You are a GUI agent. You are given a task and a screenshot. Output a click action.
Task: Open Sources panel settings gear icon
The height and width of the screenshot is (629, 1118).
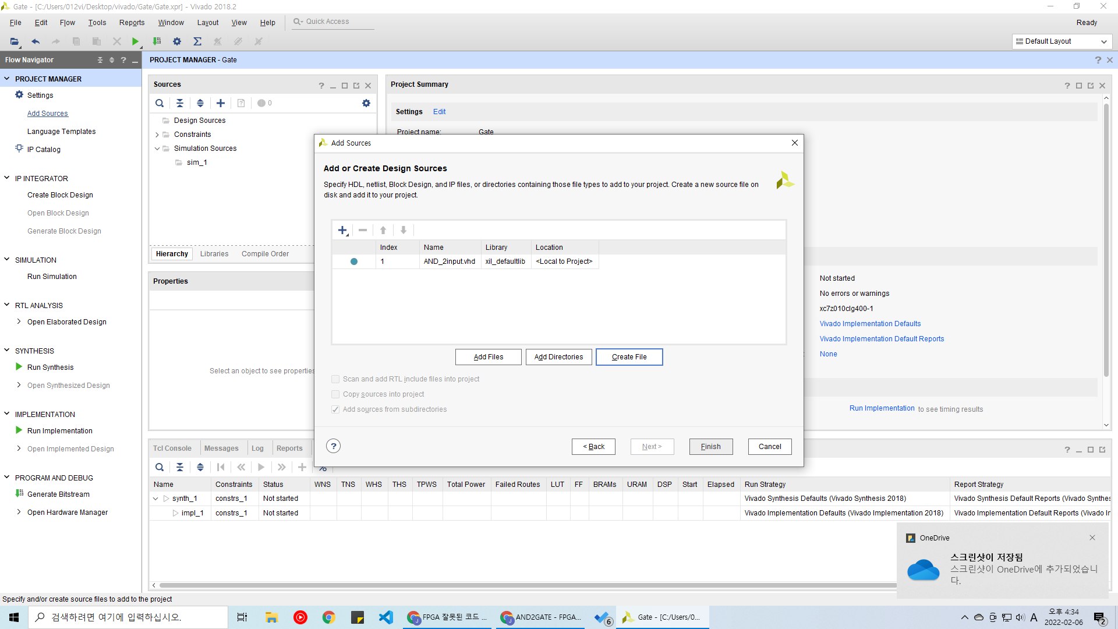click(x=366, y=103)
